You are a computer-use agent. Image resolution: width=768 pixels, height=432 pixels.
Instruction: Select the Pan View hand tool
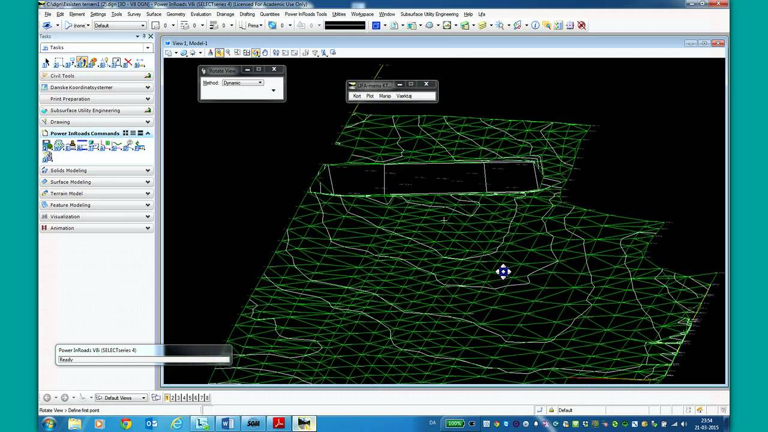tap(265, 53)
